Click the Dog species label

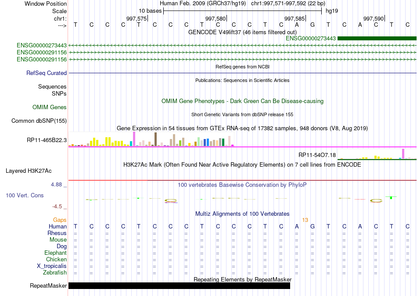click(62, 246)
